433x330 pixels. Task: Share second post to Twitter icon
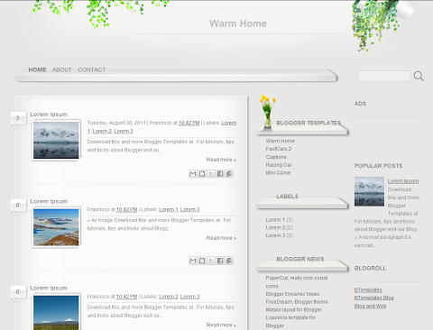[211, 261]
